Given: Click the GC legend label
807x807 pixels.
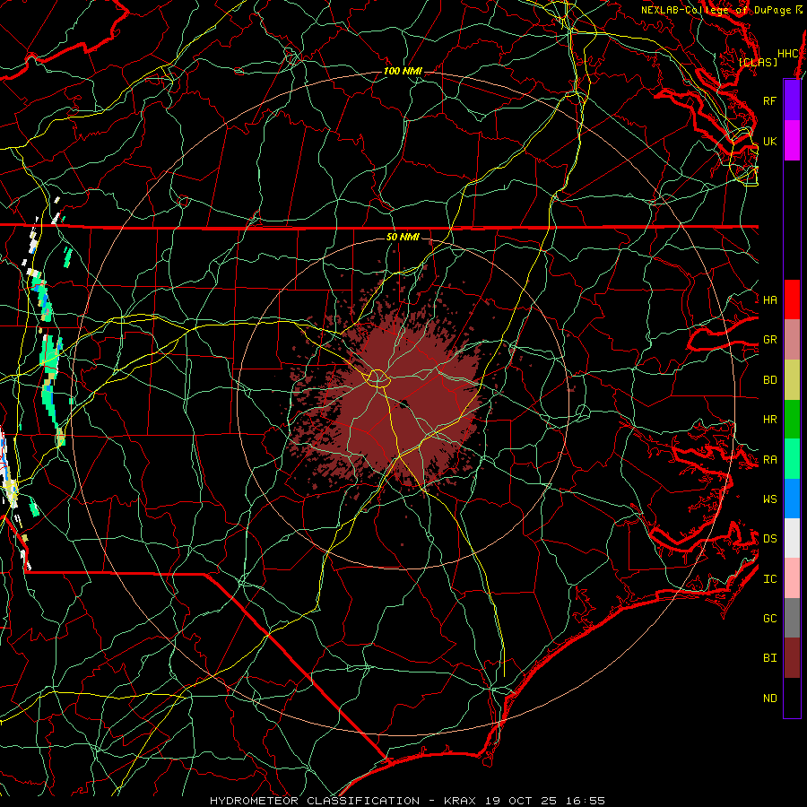Looking at the screenshot, I should (x=769, y=618).
